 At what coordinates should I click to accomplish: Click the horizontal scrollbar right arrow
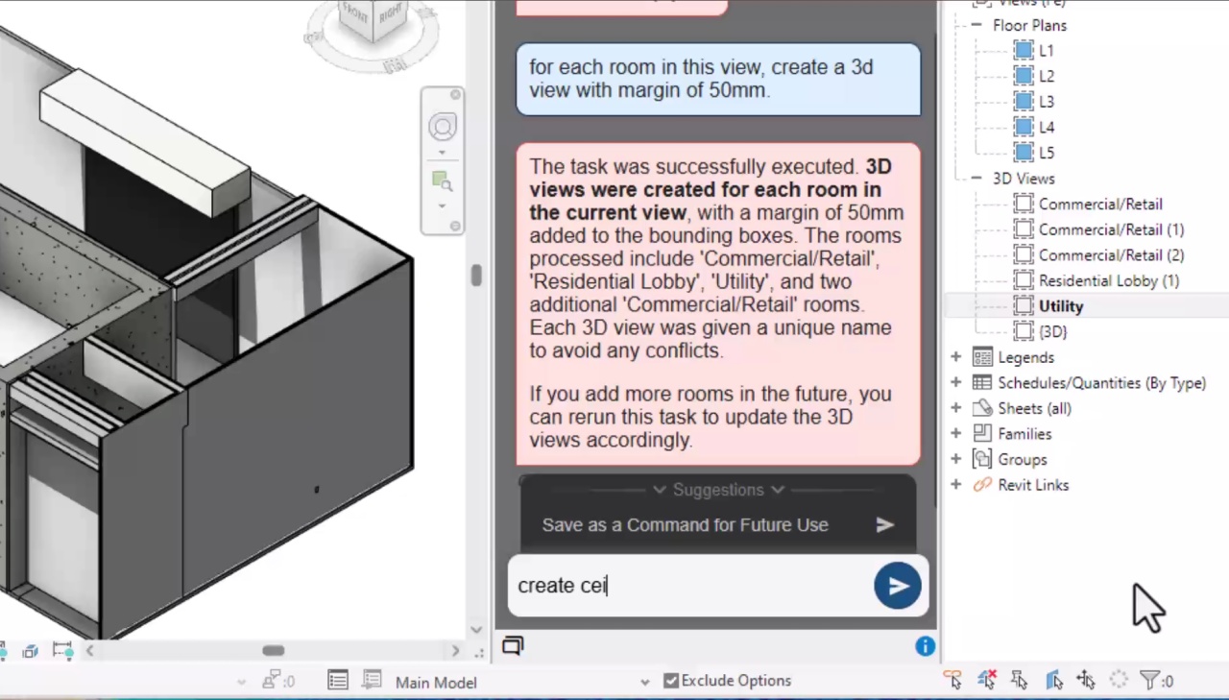[x=455, y=650]
